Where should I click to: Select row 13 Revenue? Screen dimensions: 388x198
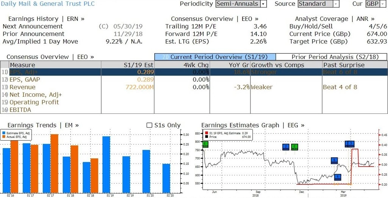point(194,87)
